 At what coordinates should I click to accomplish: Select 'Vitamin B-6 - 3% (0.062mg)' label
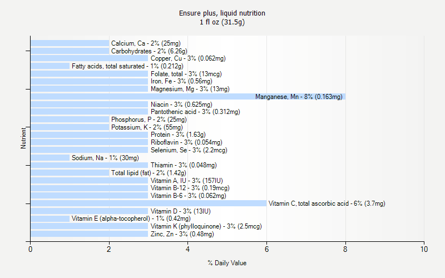[189, 196]
